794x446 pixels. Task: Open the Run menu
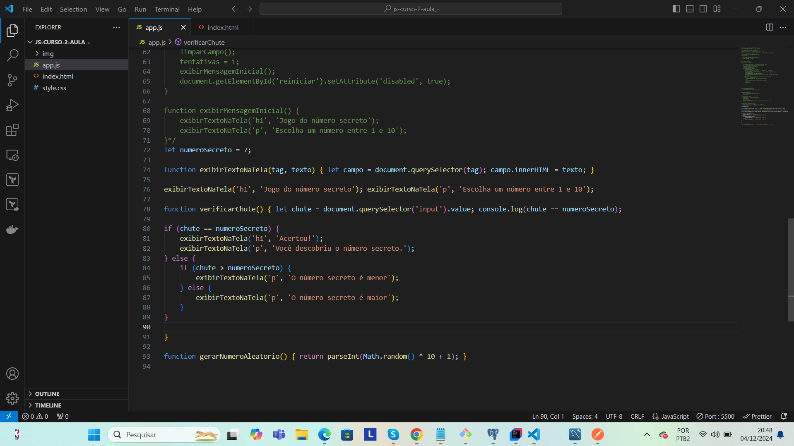point(140,9)
